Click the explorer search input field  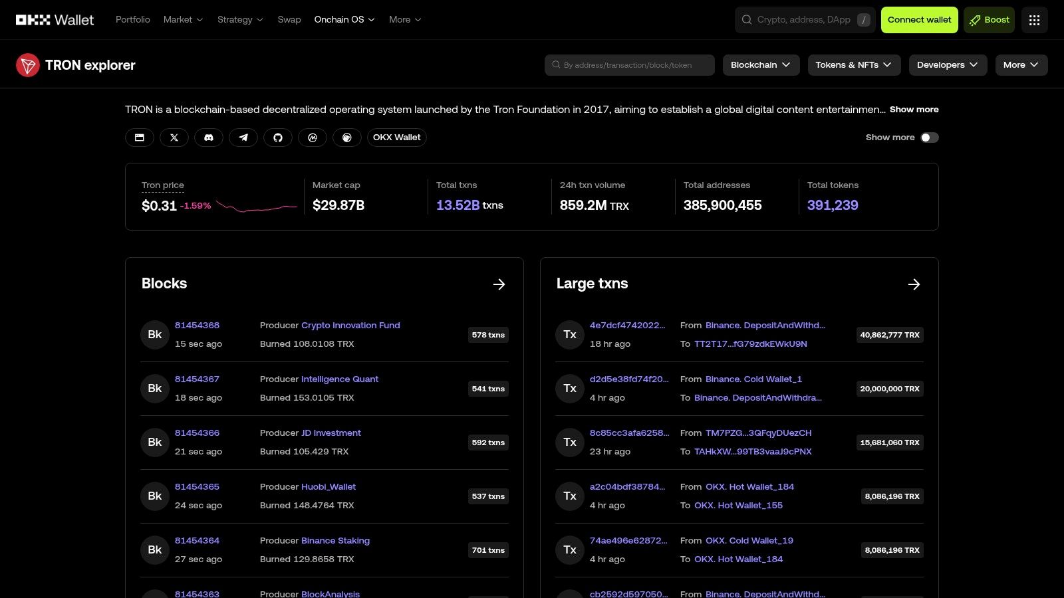(x=629, y=64)
